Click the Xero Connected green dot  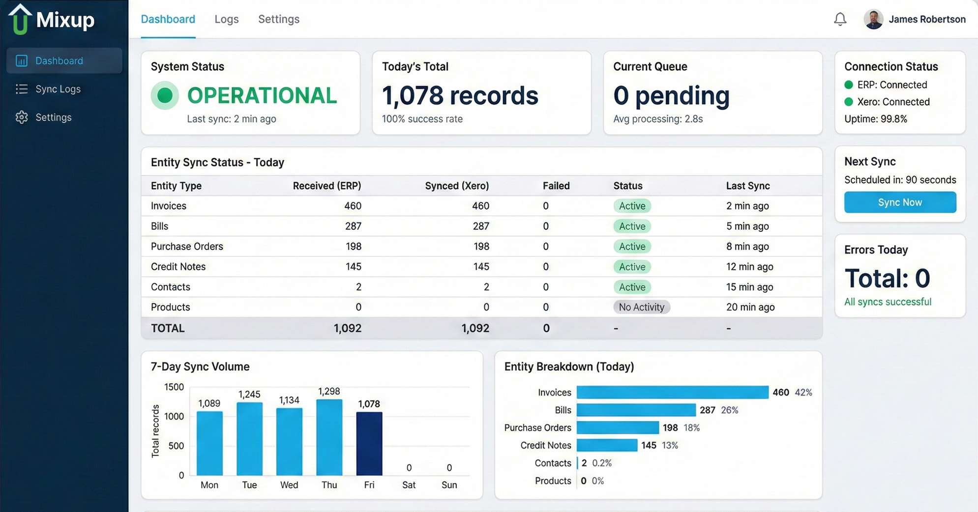[x=849, y=102]
